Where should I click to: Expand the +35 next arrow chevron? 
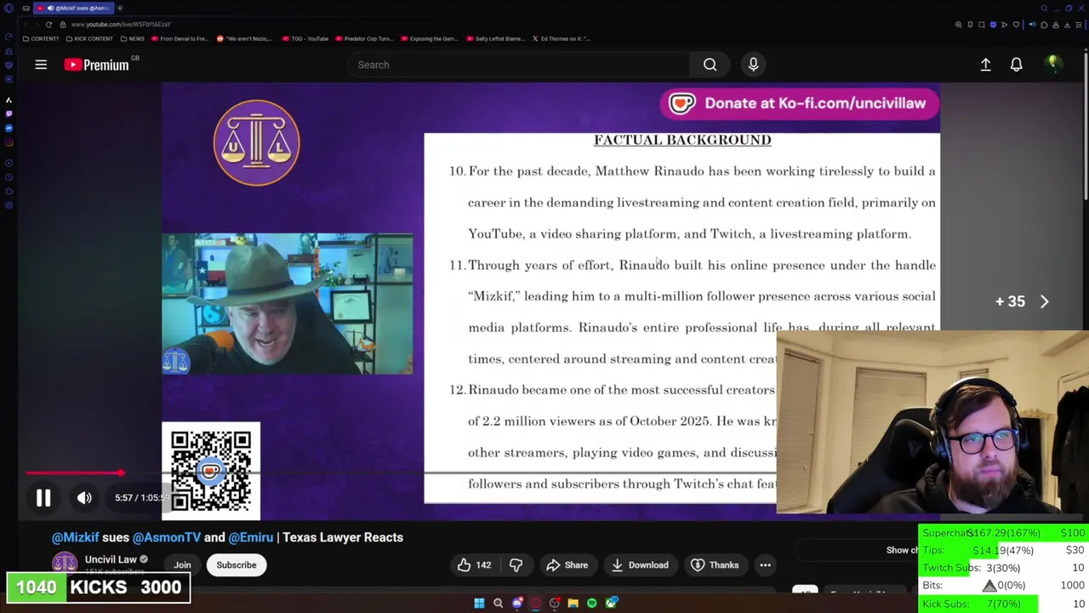[1045, 301]
